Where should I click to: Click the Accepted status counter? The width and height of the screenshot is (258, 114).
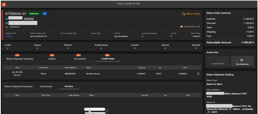[x=135, y=47]
